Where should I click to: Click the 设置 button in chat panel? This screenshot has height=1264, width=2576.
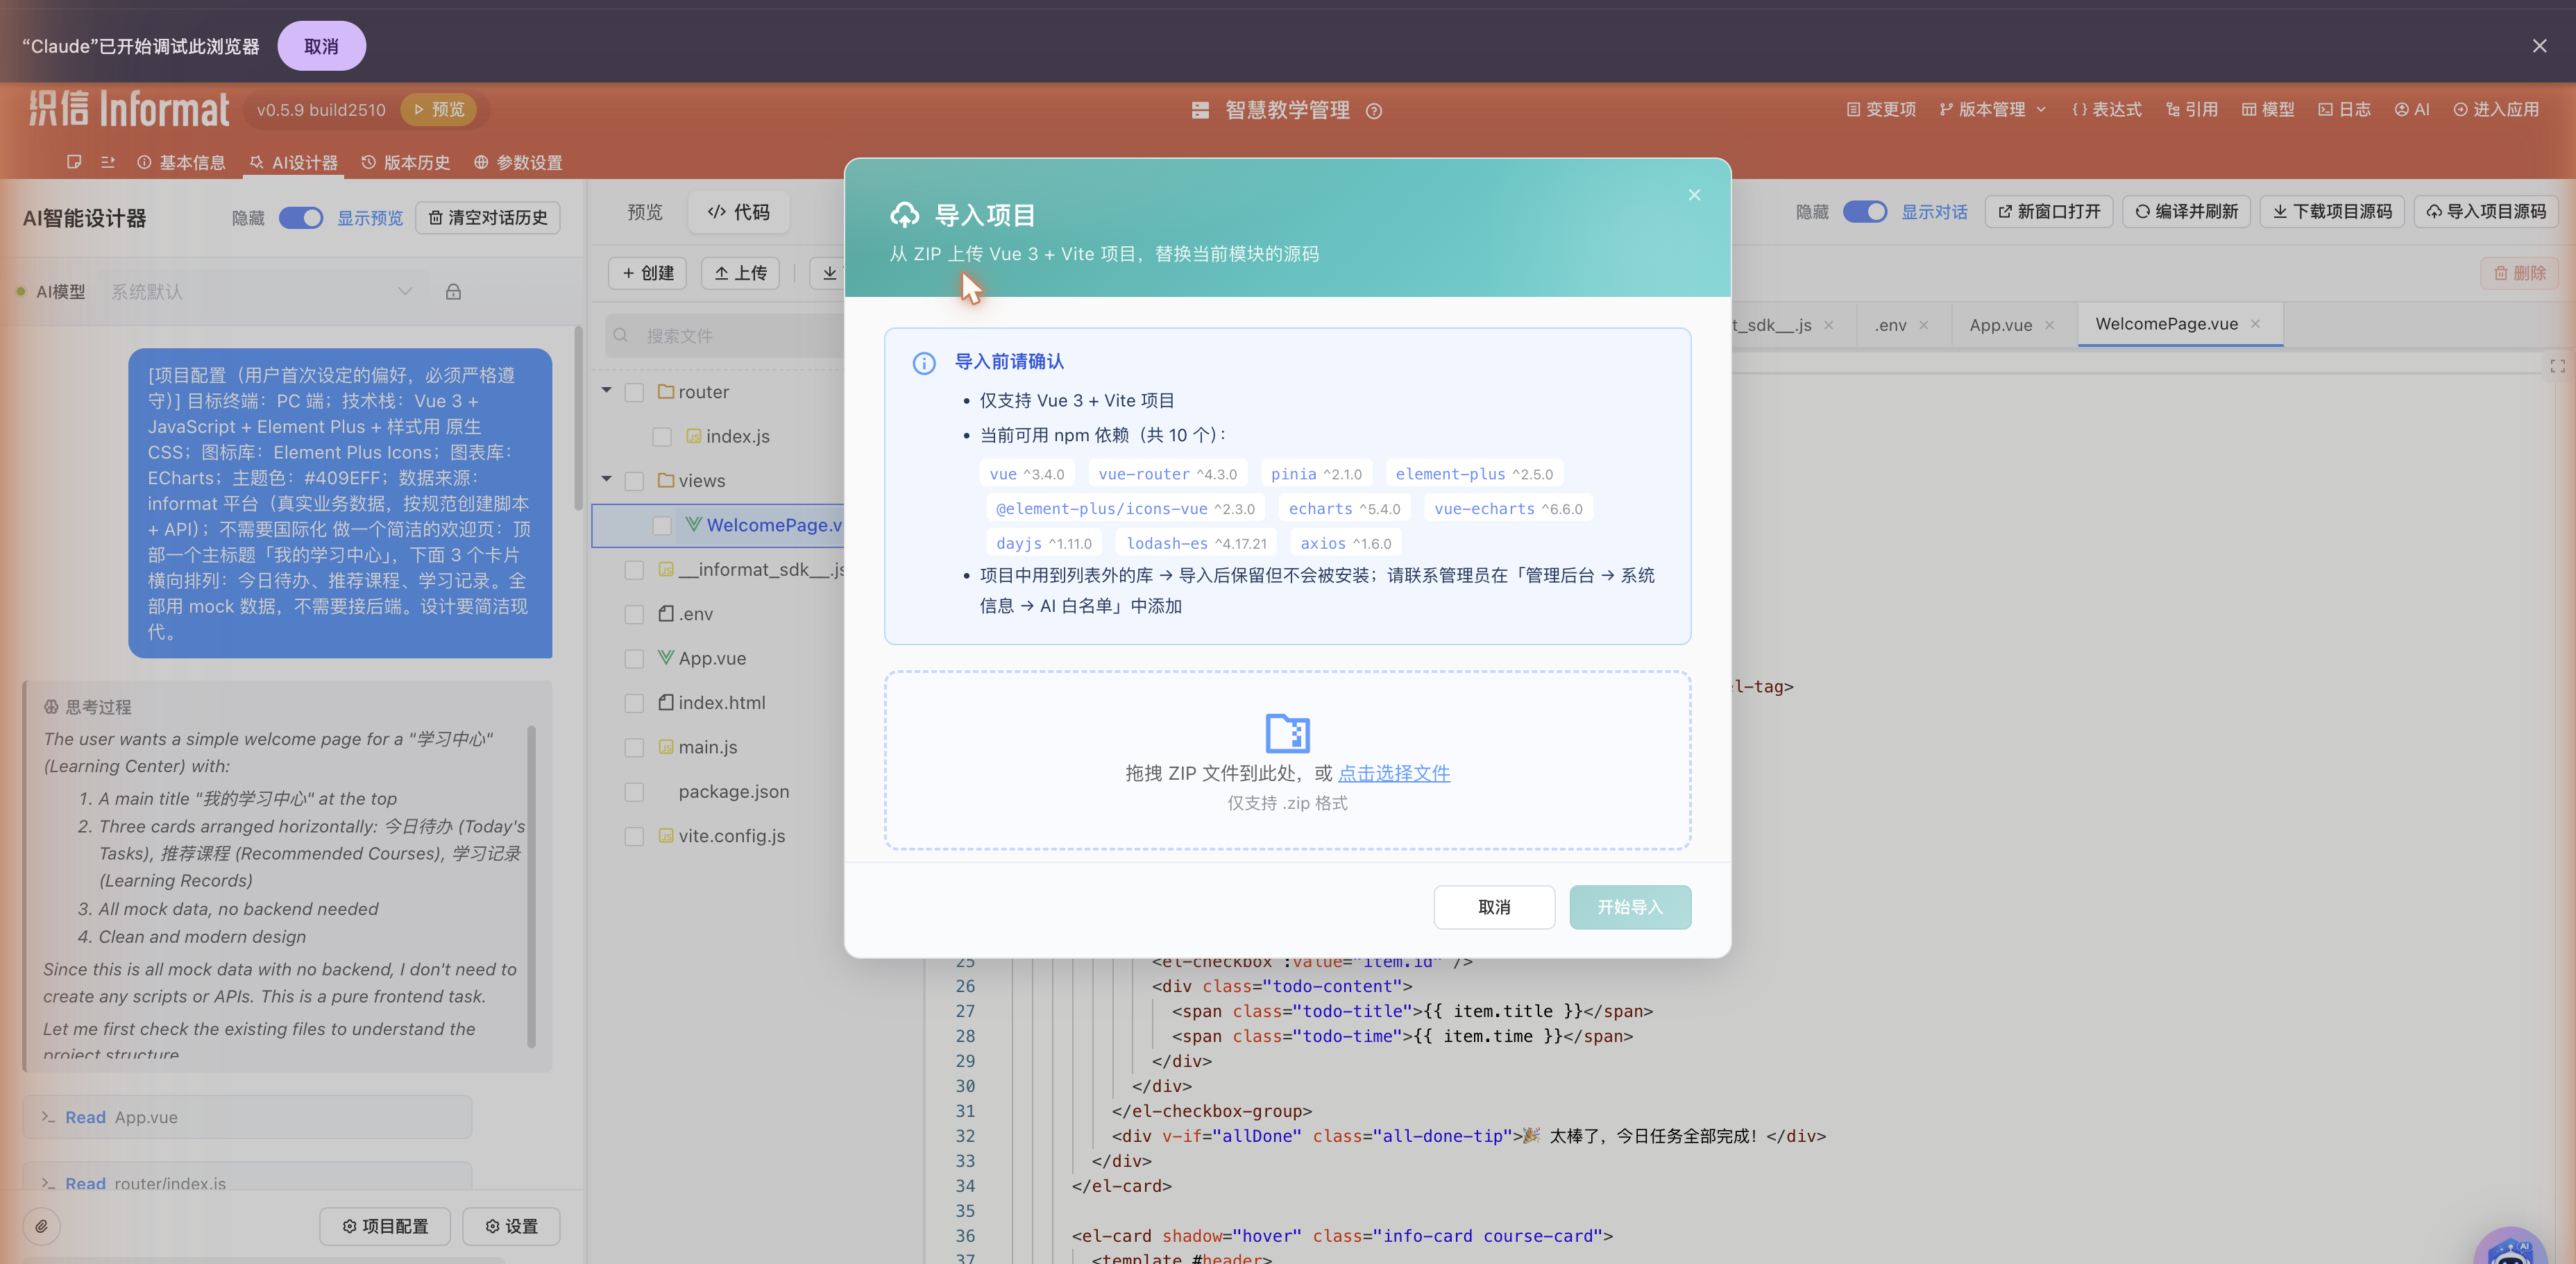pos(511,1226)
